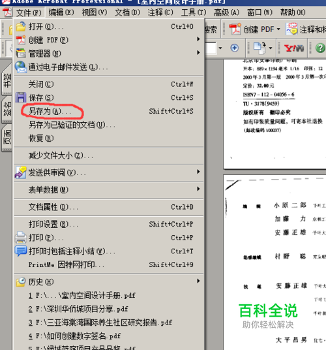Viewport: 326px width, 350px height.
Task: Expand the 表单数据 (Form Data) submenu
Action: coord(109,190)
